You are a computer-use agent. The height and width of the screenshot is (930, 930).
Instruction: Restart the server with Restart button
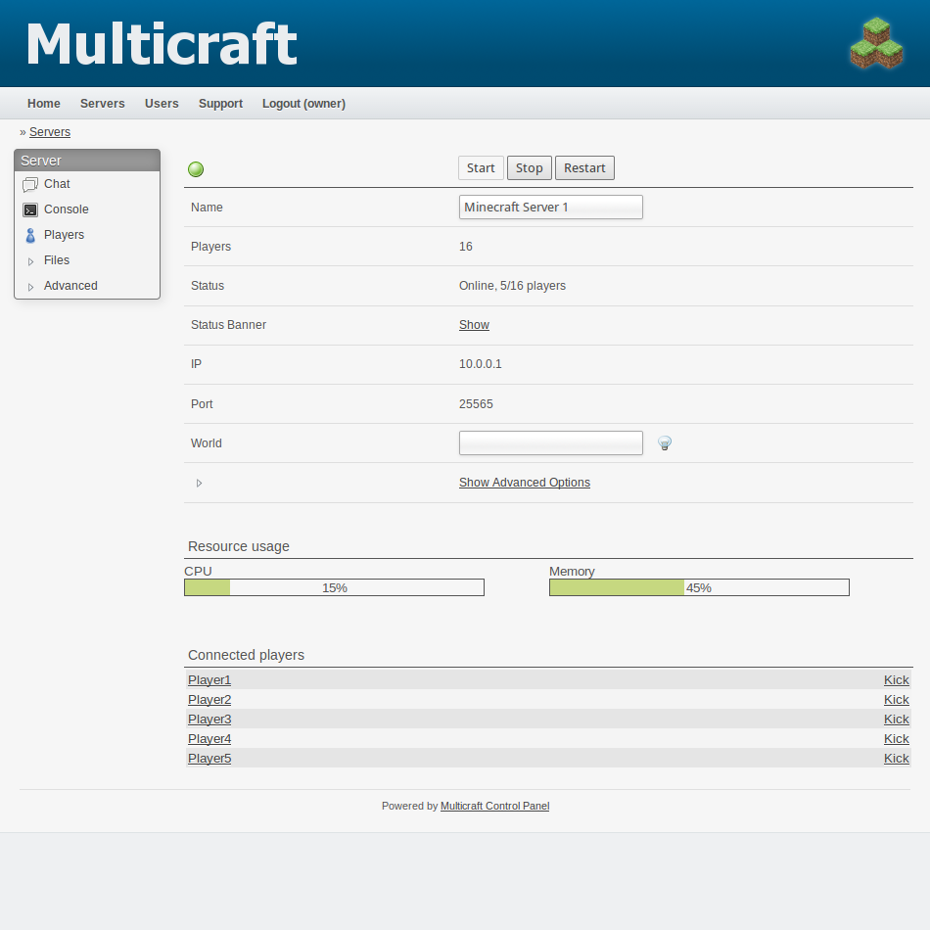tap(584, 167)
